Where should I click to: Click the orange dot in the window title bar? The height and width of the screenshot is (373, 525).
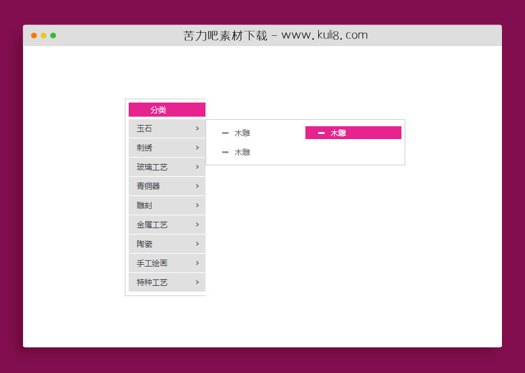coord(34,35)
